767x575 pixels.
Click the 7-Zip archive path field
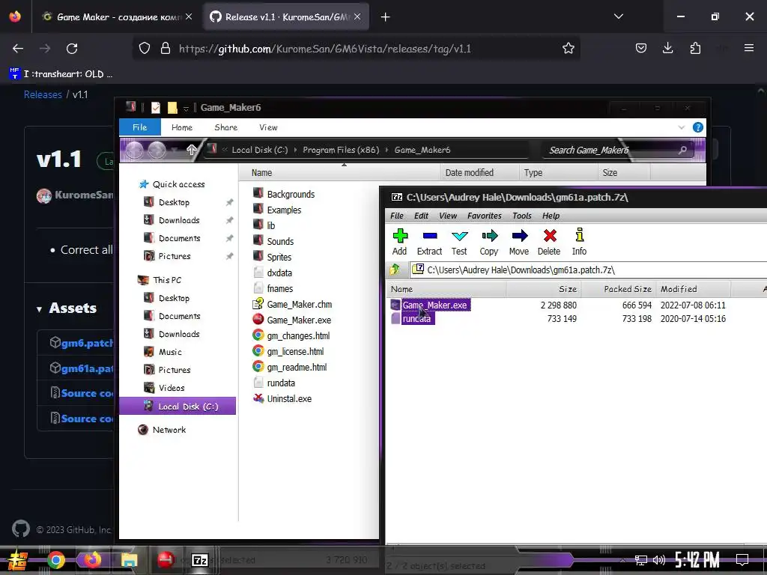click(587, 270)
